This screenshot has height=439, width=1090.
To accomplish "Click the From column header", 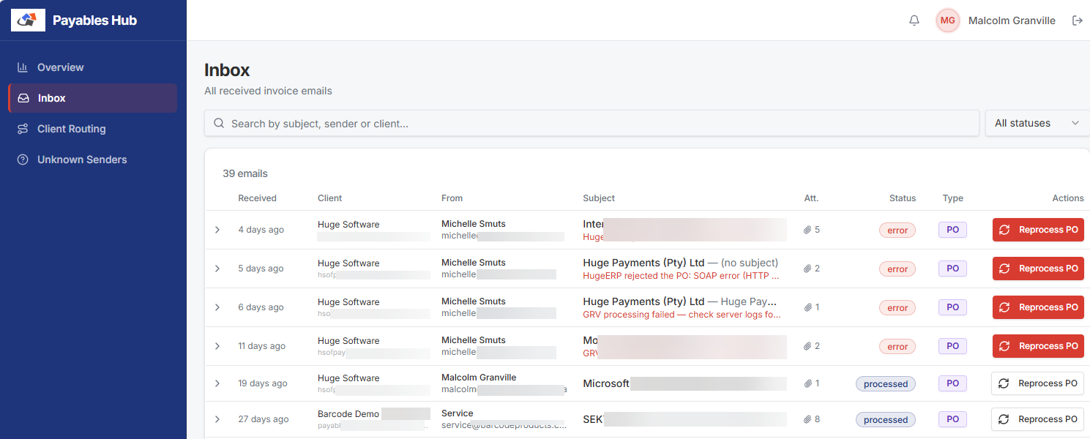I will pos(452,198).
